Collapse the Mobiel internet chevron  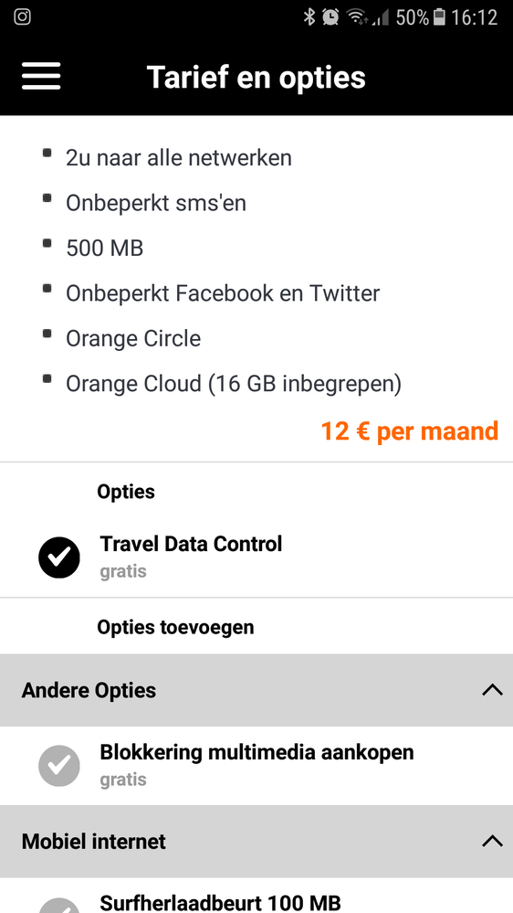tap(492, 842)
